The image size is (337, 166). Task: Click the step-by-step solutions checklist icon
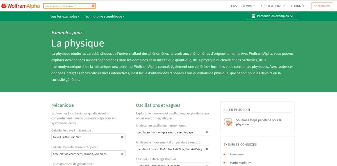[x=228, y=122]
